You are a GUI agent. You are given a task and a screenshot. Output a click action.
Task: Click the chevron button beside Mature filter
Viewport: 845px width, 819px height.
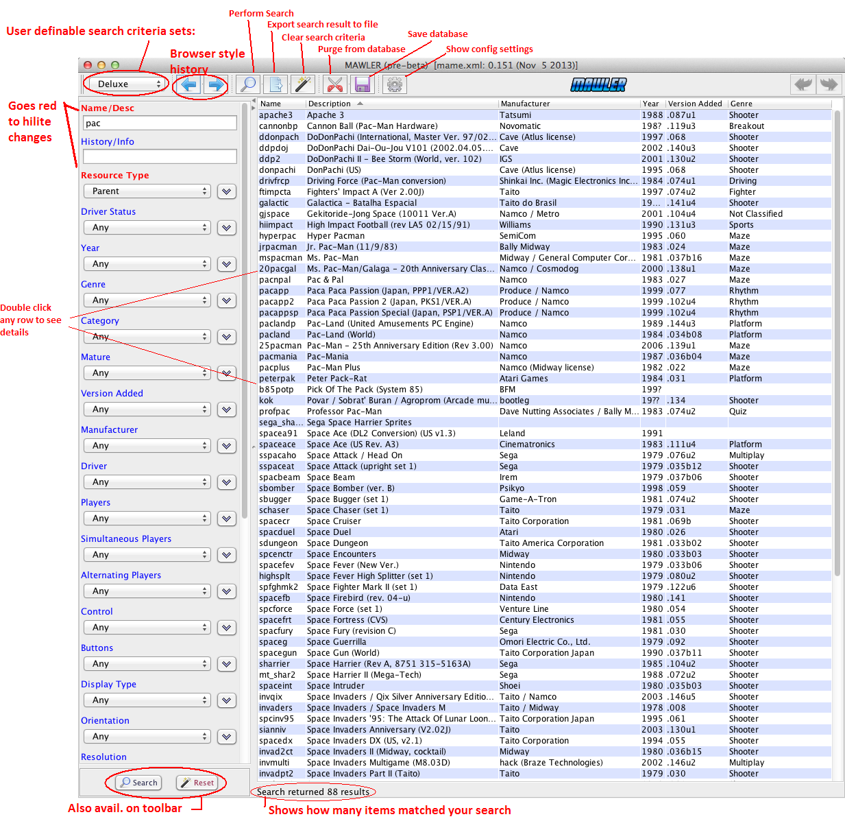click(227, 373)
